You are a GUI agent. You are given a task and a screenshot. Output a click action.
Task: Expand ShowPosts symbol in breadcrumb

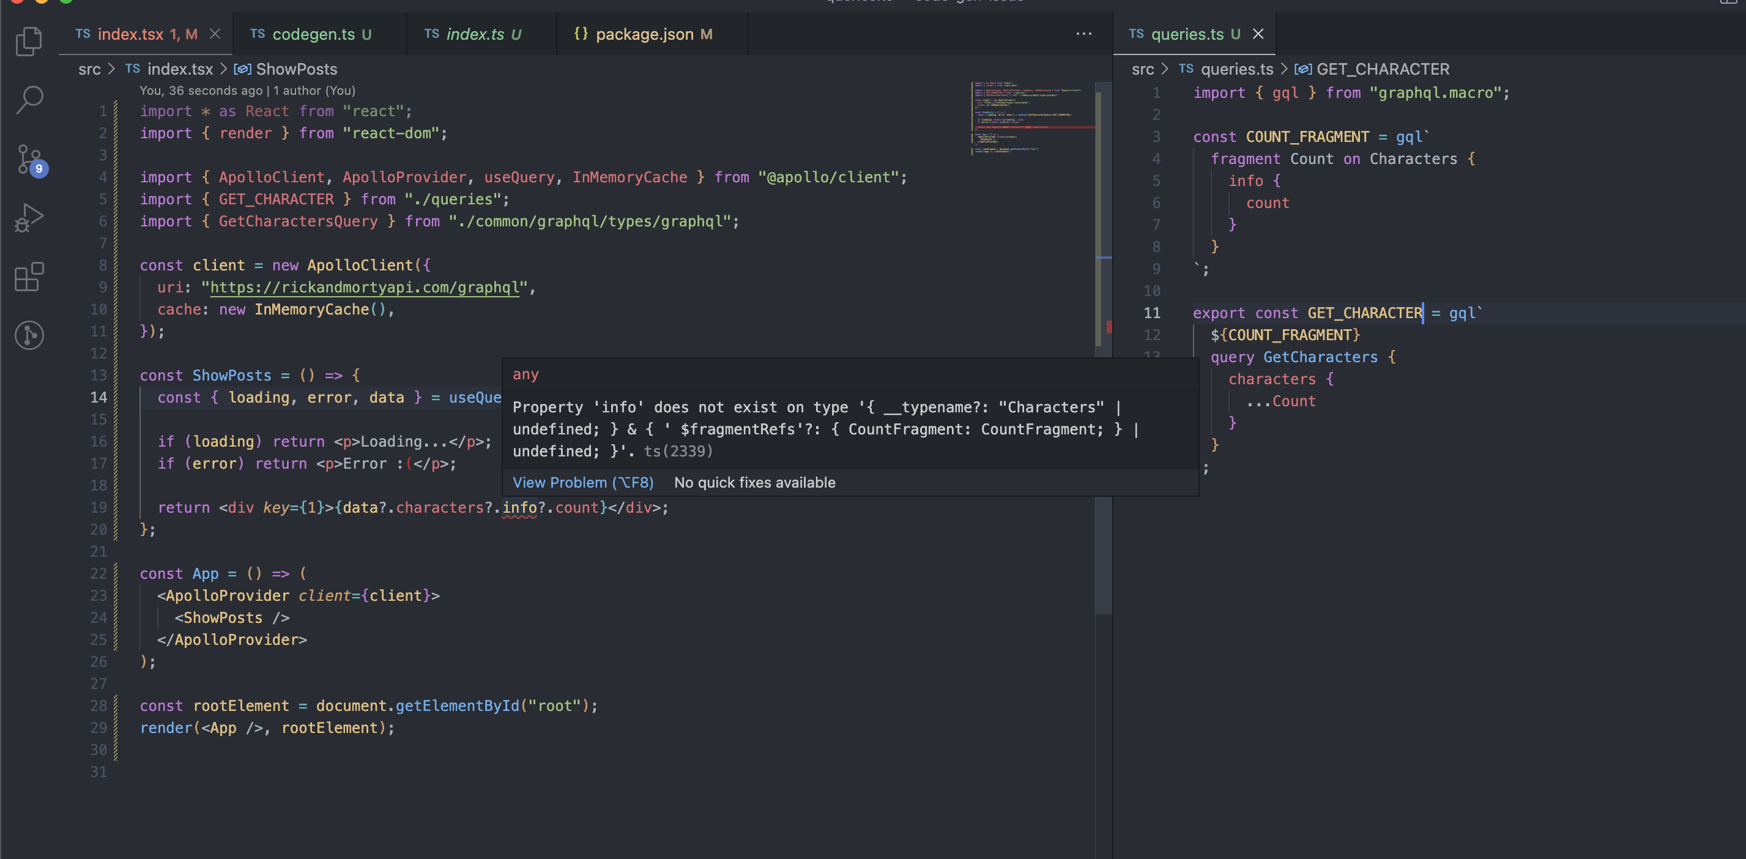295,69
